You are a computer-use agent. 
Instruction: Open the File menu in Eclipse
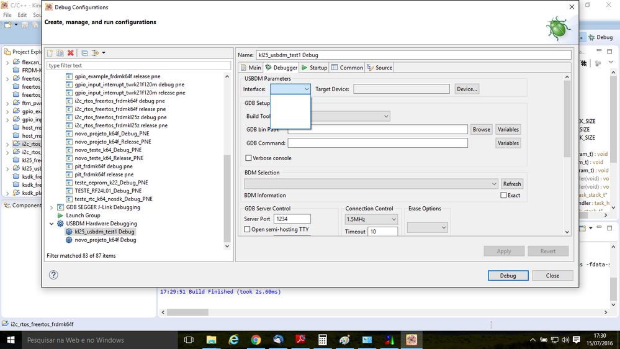click(7, 15)
